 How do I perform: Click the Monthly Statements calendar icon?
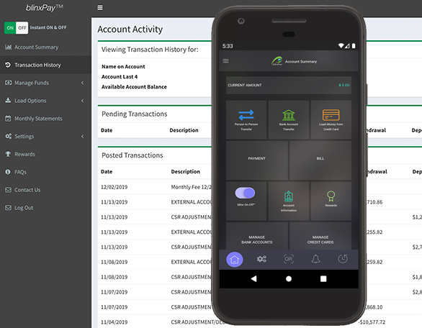coord(8,118)
